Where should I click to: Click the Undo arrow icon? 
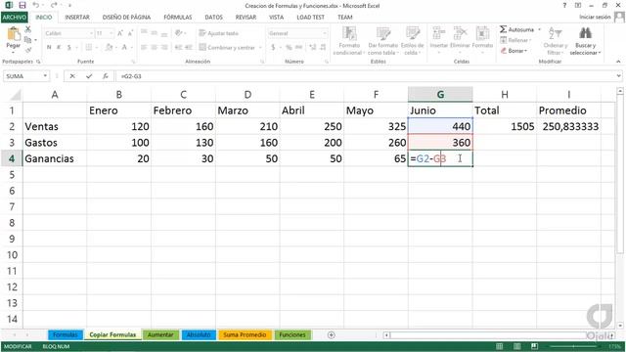tap(36, 5)
